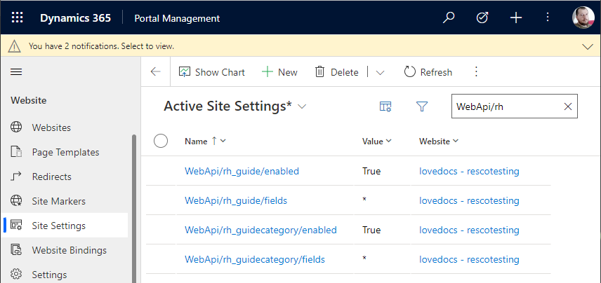Image resolution: width=601 pixels, height=283 pixels.
Task: Click the Refresh button
Action: [428, 72]
